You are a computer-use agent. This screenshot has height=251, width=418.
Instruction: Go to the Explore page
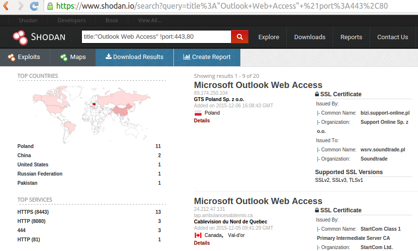tap(269, 37)
